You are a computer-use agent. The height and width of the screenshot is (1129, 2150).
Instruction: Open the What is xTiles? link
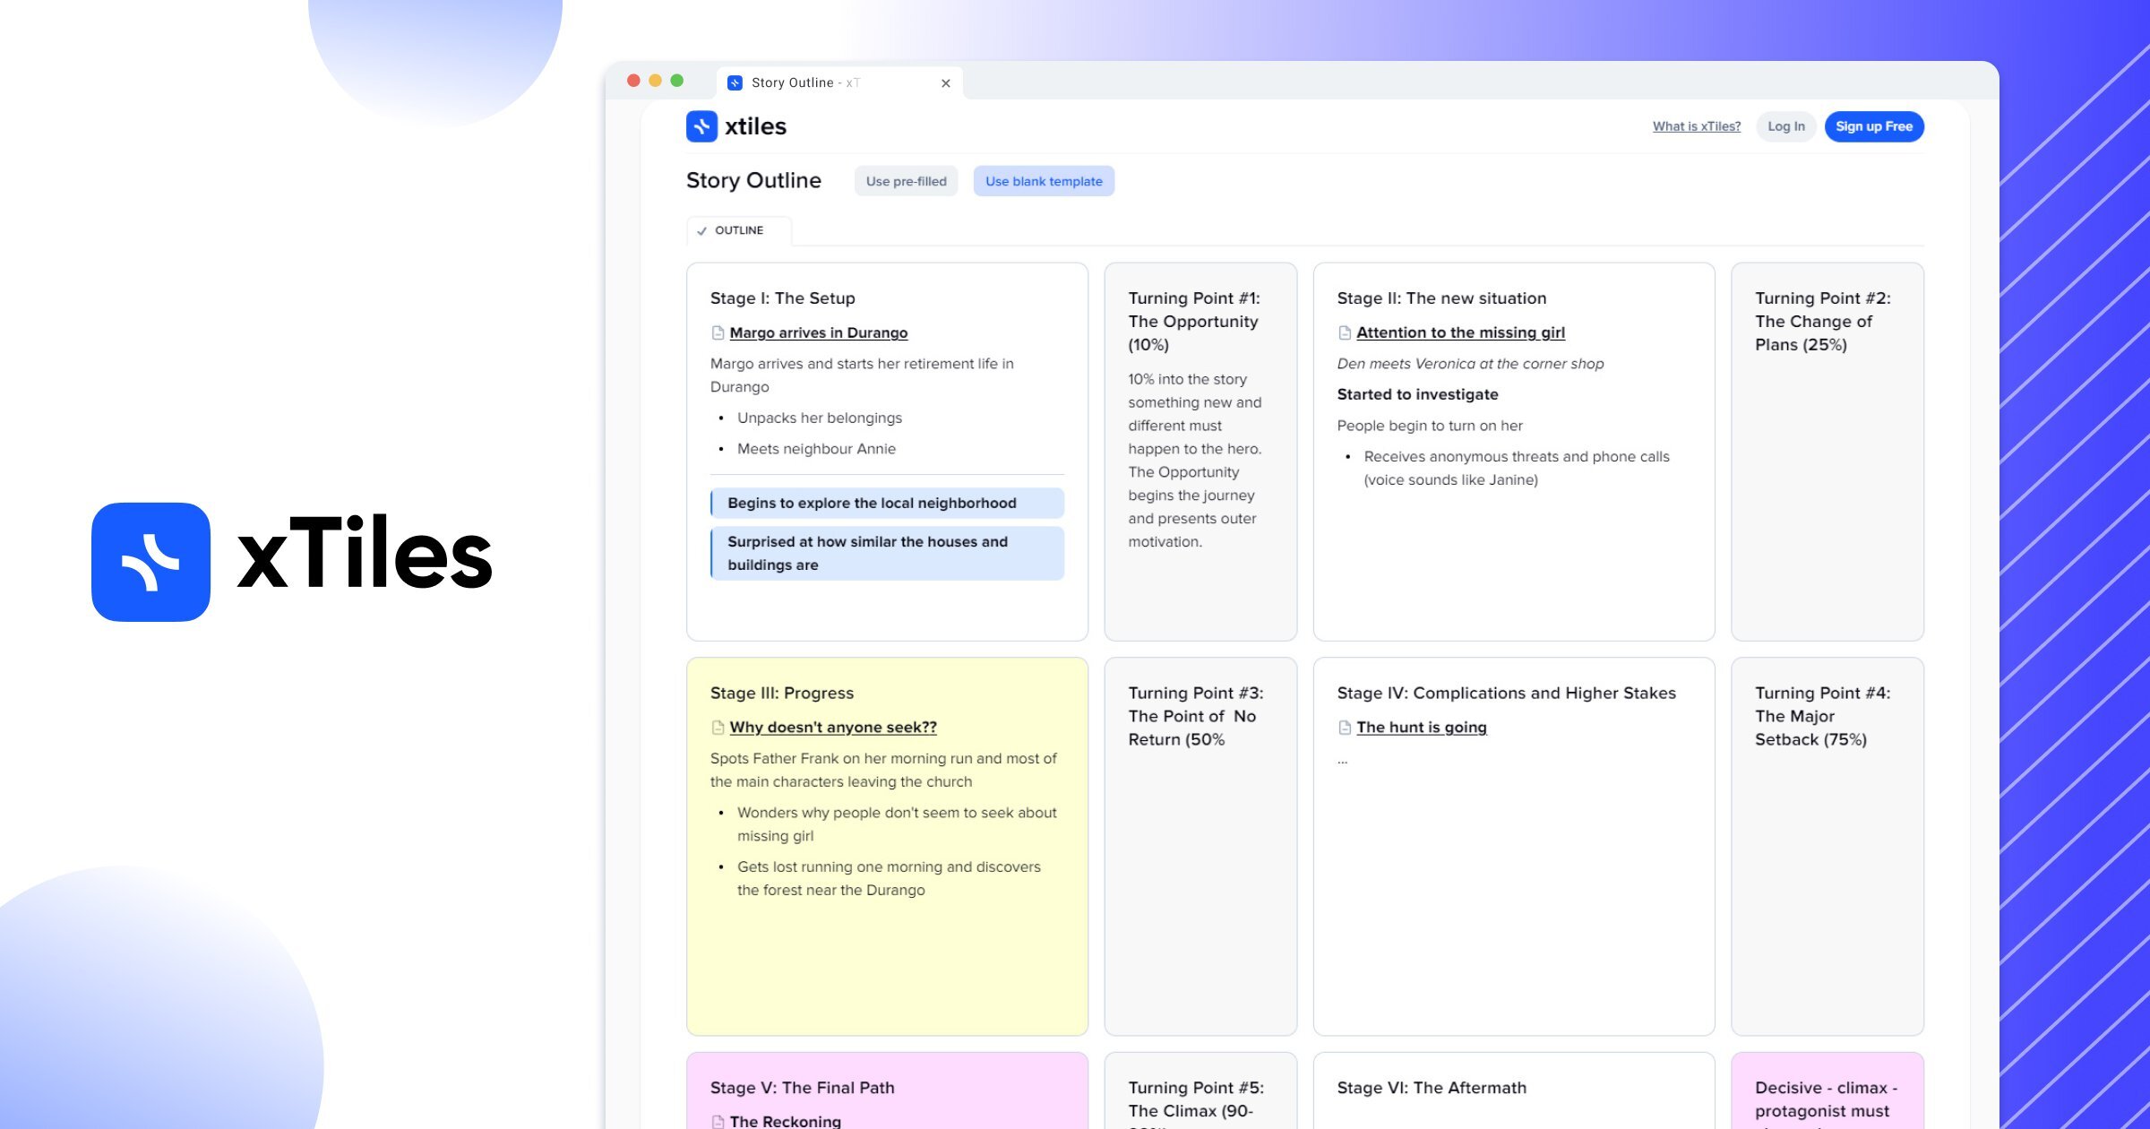[1697, 126]
